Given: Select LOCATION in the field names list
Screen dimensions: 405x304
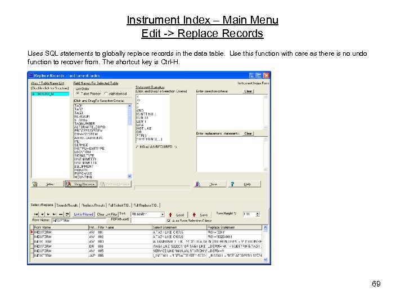Looking at the screenshot, I should click(82, 152).
